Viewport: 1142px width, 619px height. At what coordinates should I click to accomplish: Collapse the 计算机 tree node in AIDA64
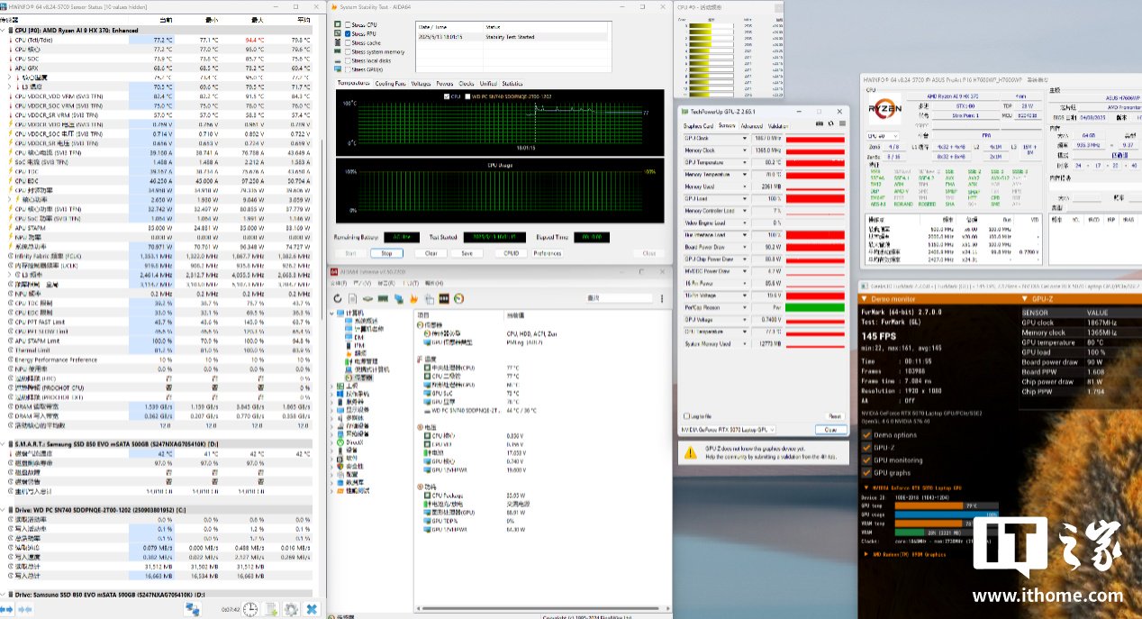coord(333,313)
